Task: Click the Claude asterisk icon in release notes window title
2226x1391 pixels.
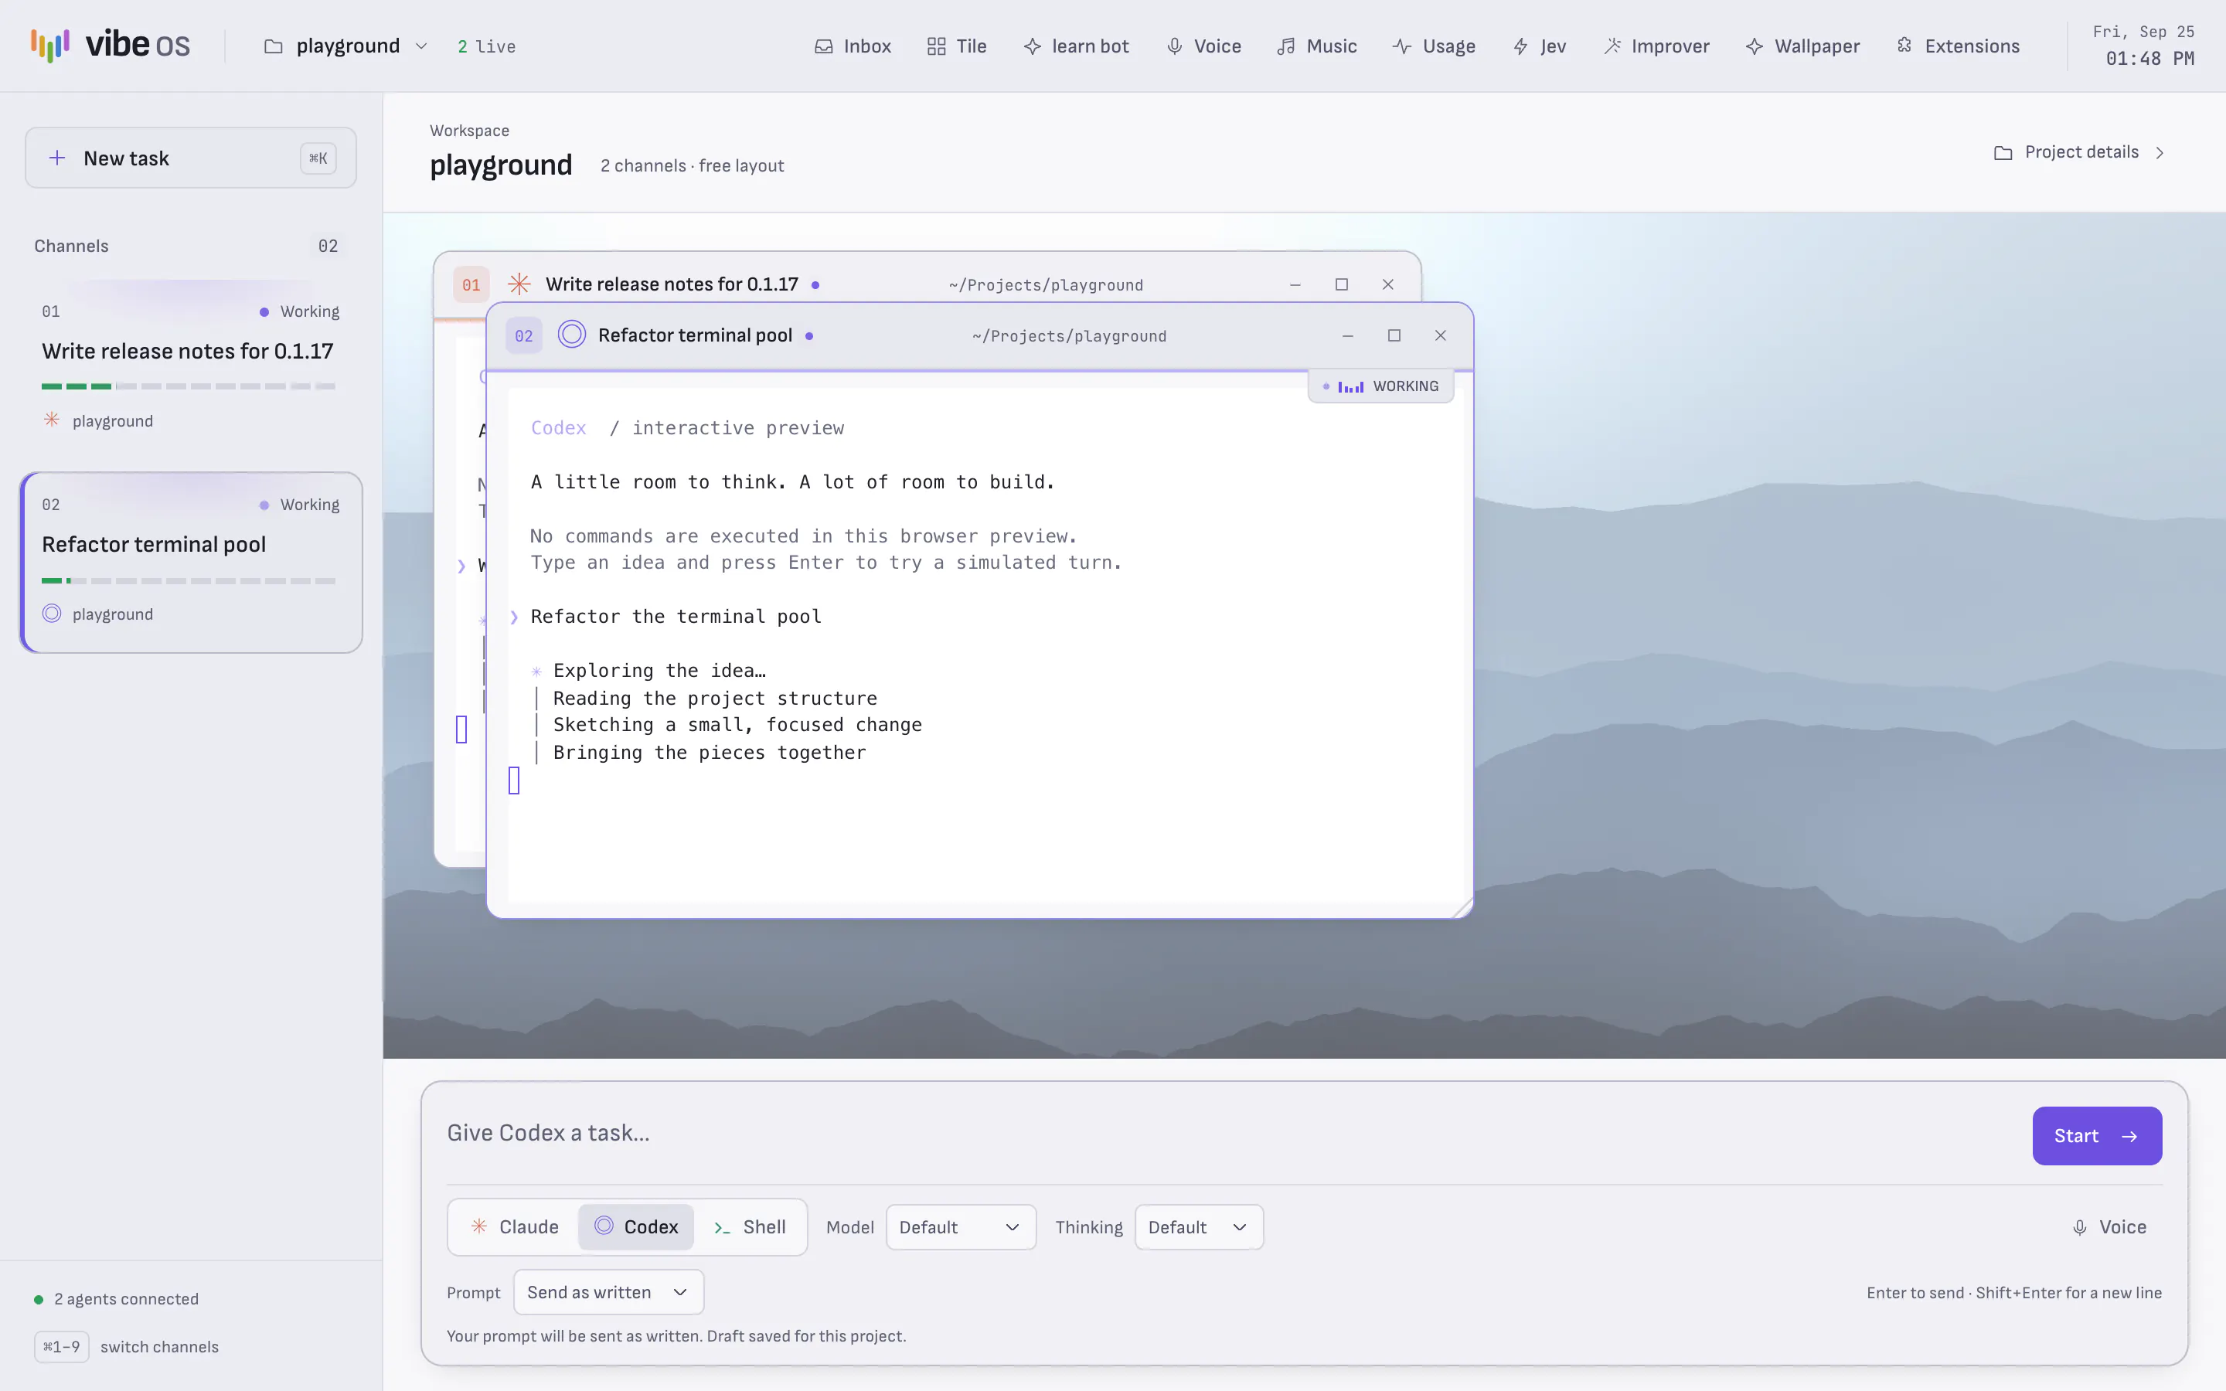Action: 519,284
